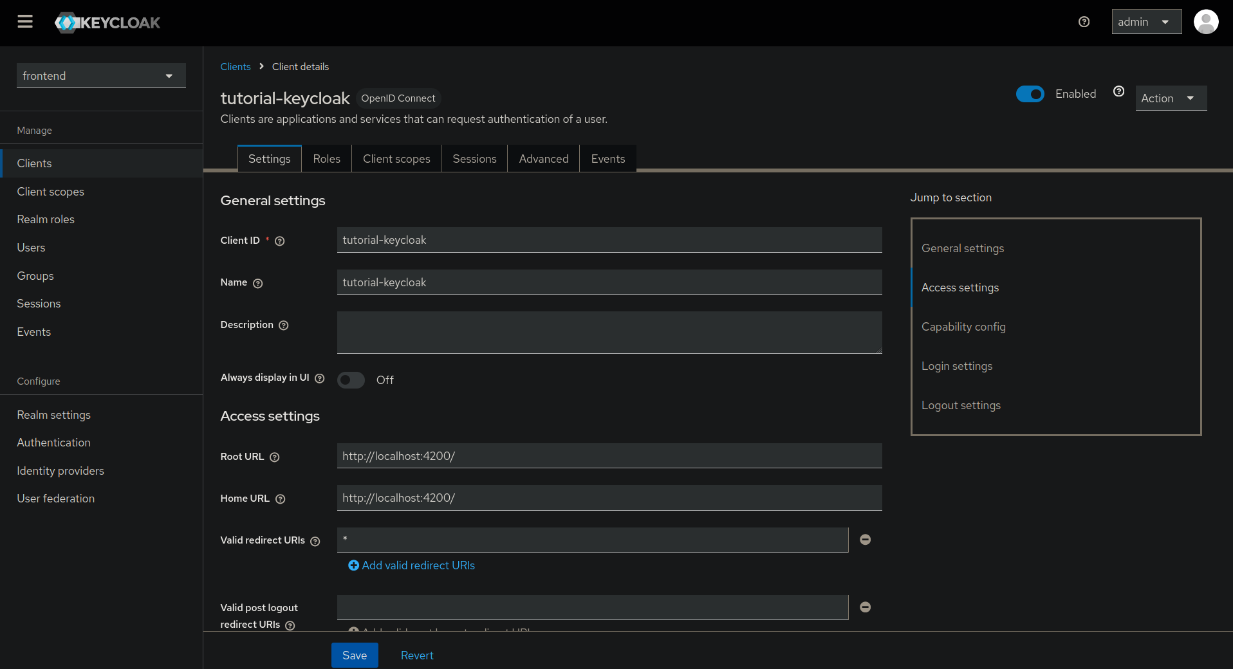Open the Client scopes tab
This screenshot has width=1233, height=669.
click(396, 159)
